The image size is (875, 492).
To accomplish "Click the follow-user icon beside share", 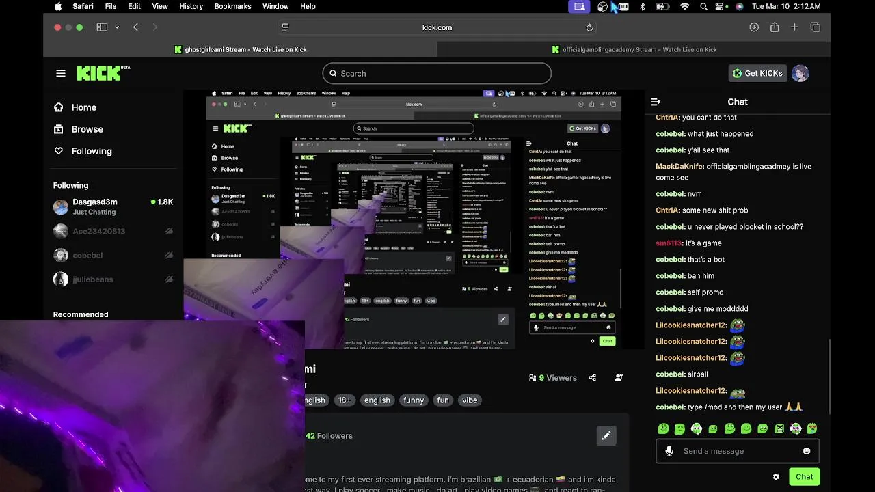I will click(x=619, y=377).
